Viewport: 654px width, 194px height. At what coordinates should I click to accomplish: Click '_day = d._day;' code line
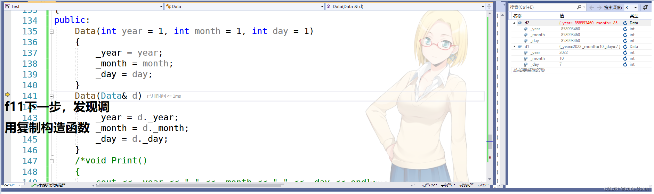pyautogui.click(x=132, y=139)
